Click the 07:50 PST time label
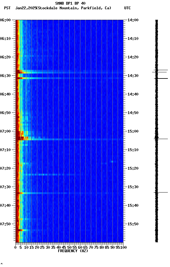 (5, 224)
